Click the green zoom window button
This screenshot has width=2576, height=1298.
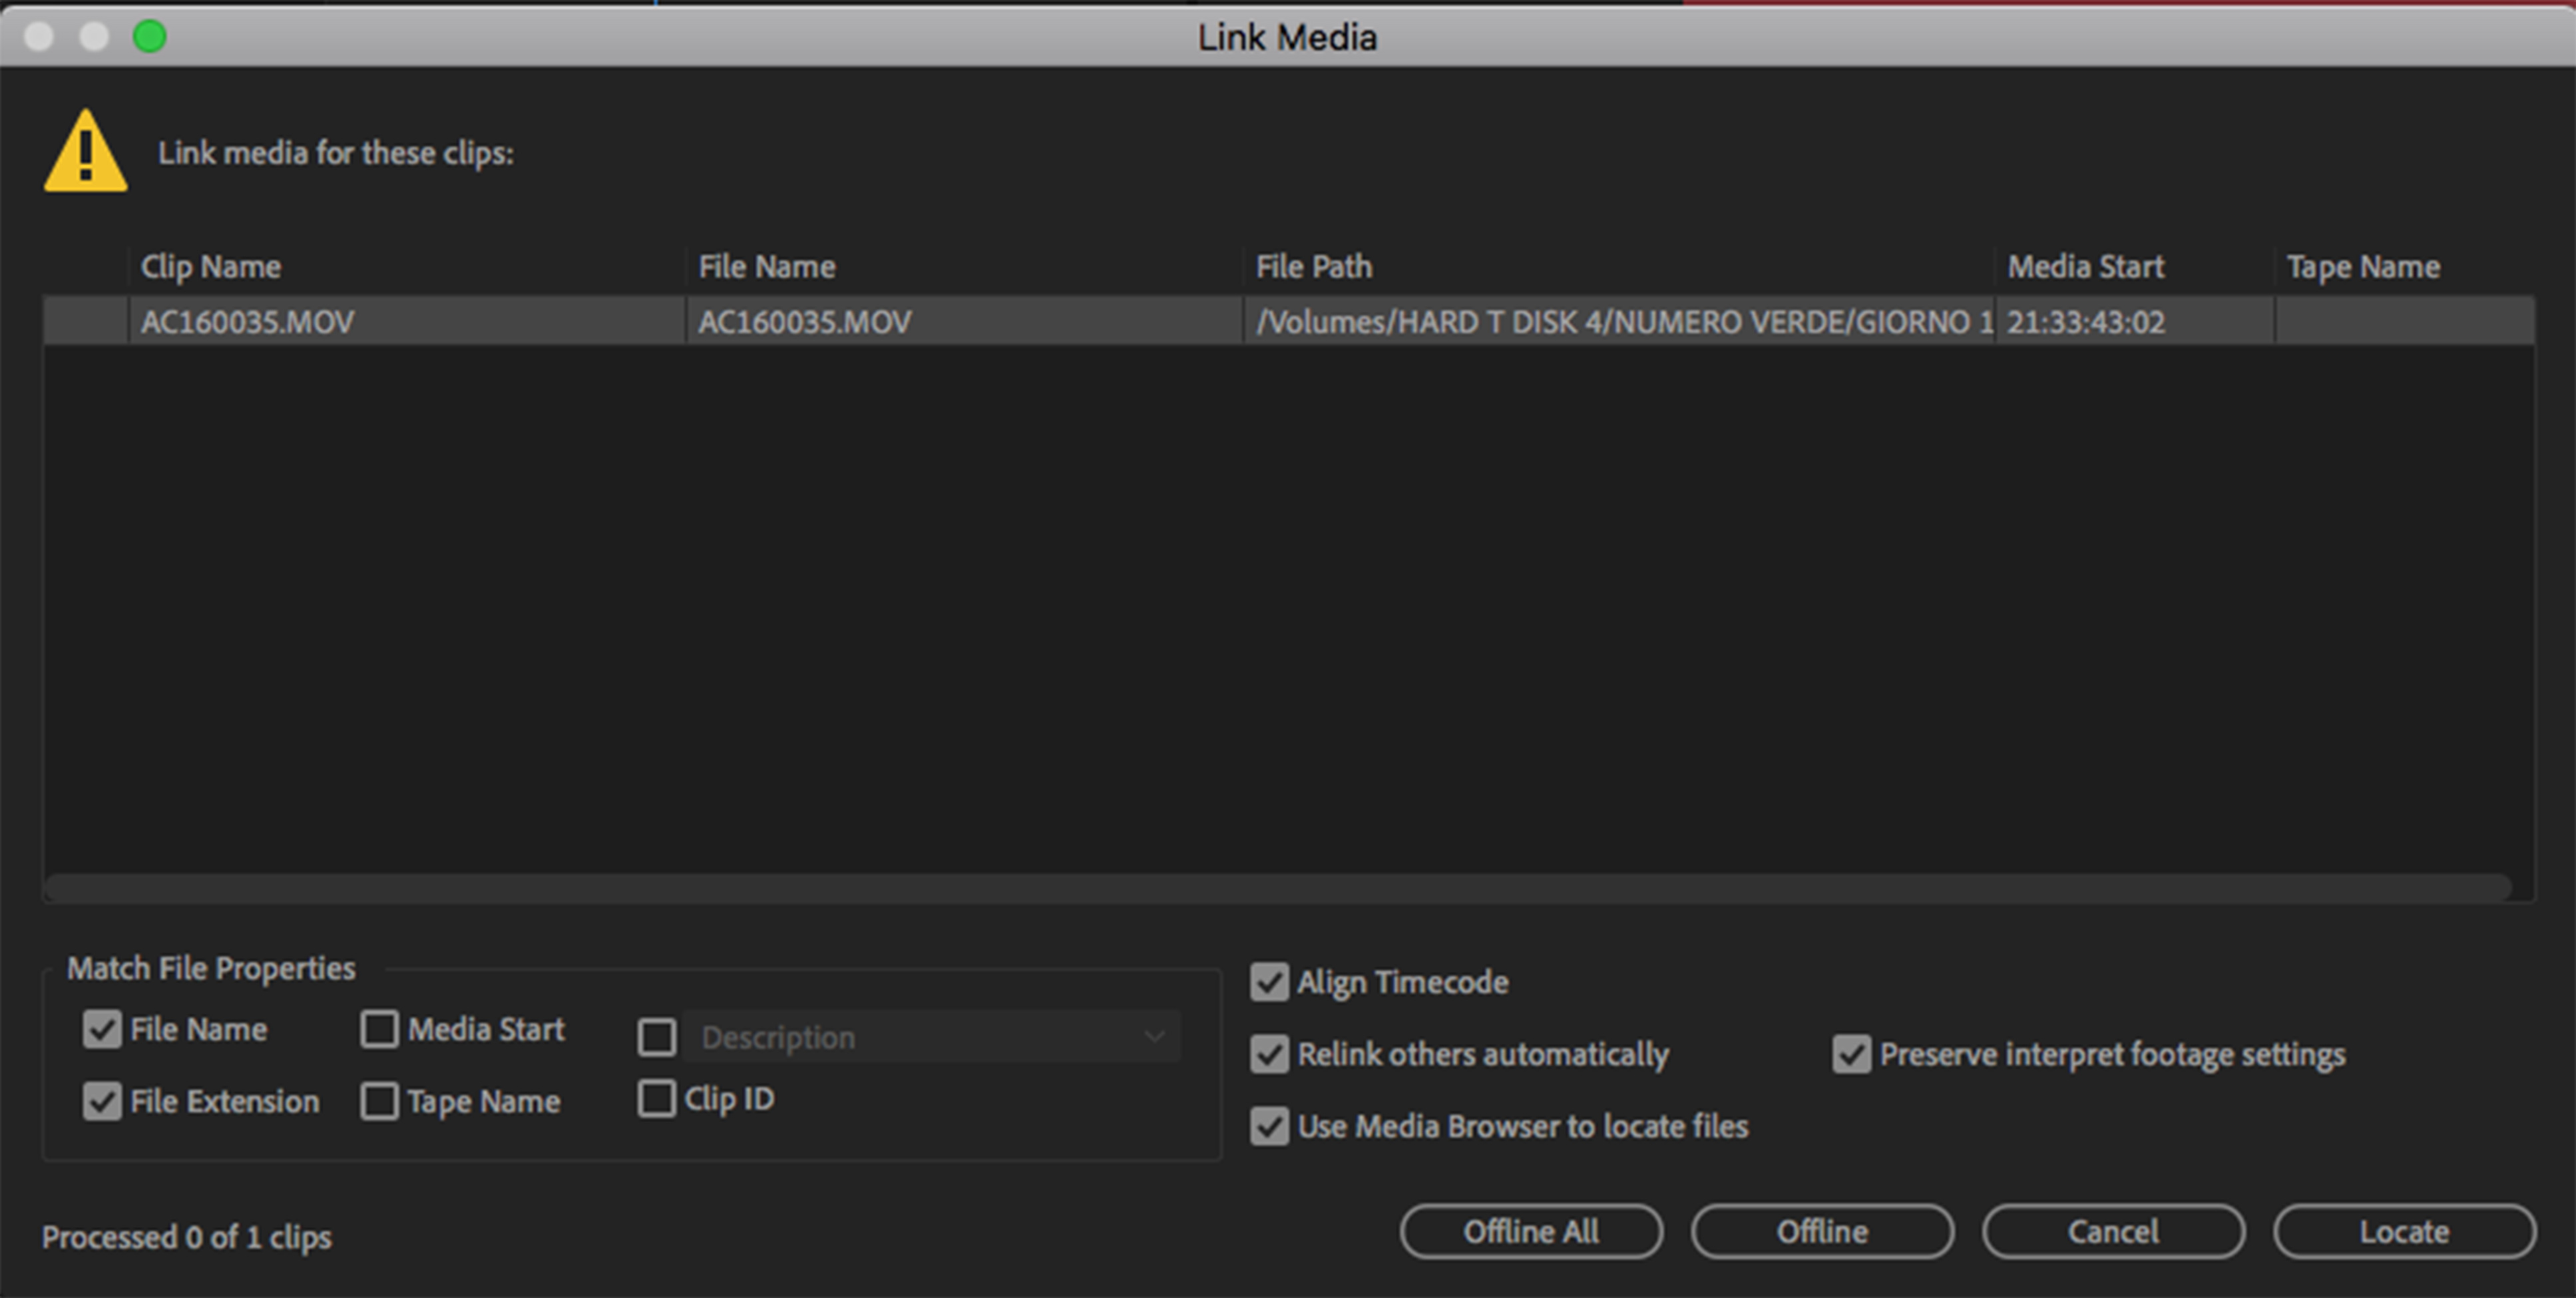tap(150, 37)
